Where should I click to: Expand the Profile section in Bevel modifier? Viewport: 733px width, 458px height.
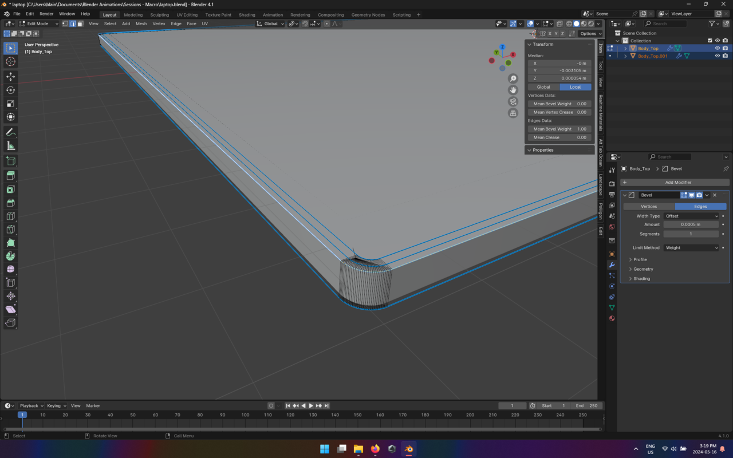(x=640, y=259)
